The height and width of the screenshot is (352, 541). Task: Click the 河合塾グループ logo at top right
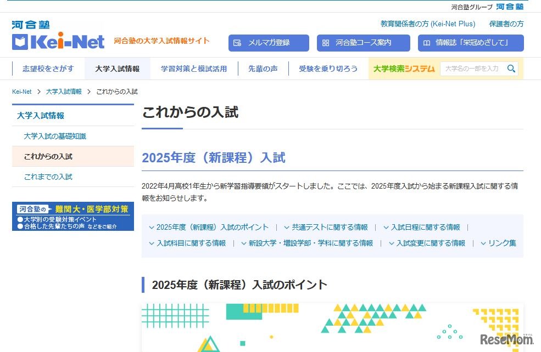pos(510,7)
